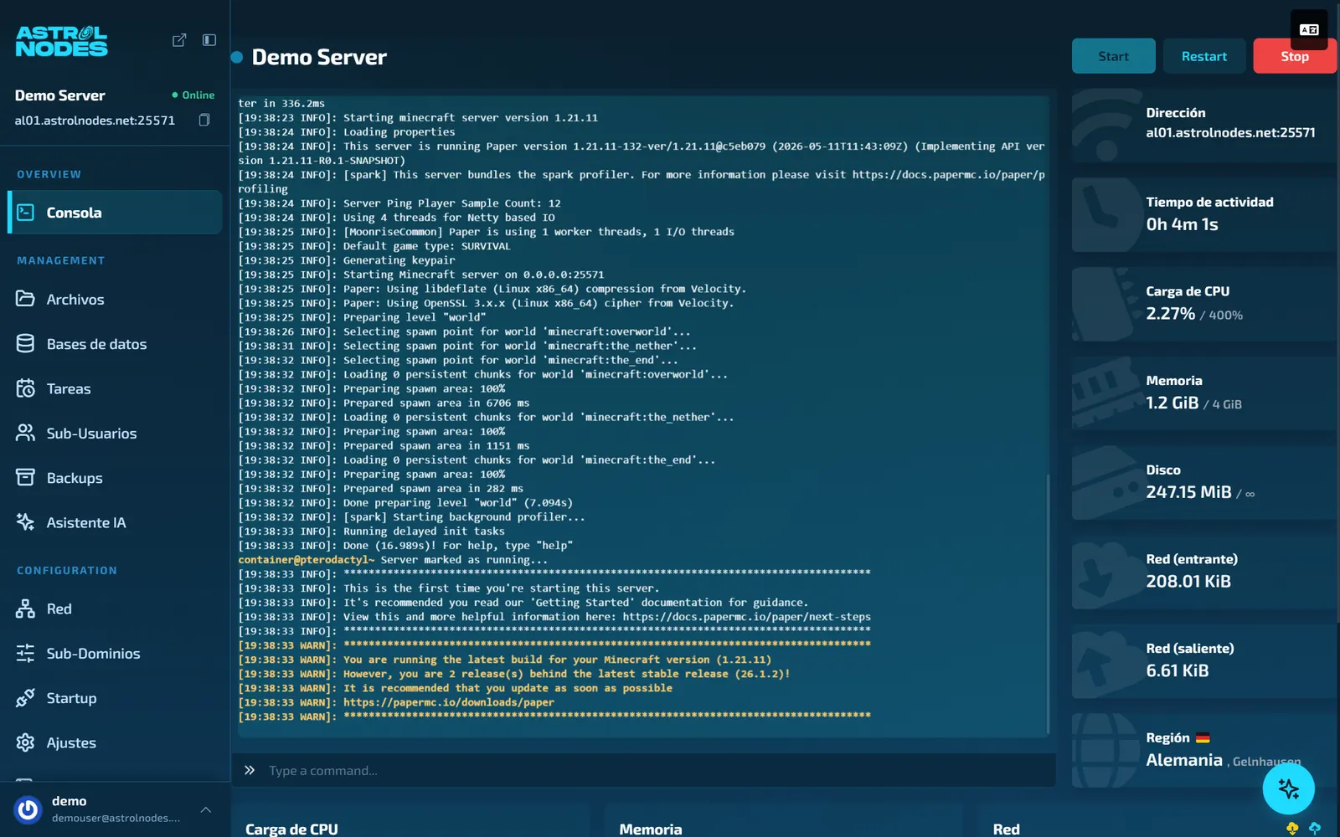Click the bottom Red chart heading
Screen dimensions: 1340x837
coord(1006,829)
